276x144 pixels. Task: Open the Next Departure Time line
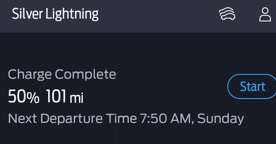126,118
